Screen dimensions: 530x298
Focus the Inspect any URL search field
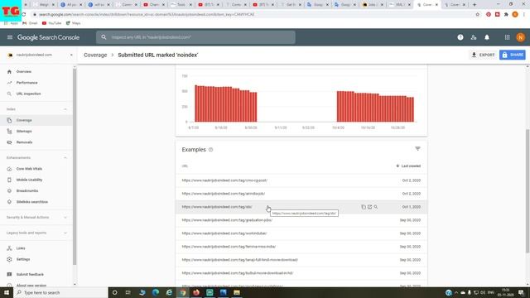click(x=195, y=37)
